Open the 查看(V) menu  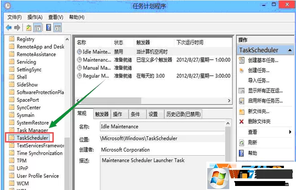[56, 17]
